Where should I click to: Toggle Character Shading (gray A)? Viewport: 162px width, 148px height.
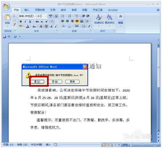41,26
